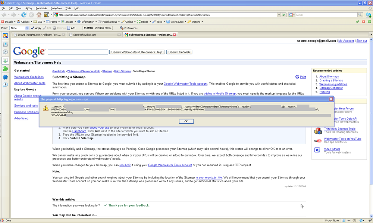Click the green puzzle piece sidebar icon
Image resolution: width=373 pixels, height=223 pixels.
pyautogui.click(x=5, y=68)
